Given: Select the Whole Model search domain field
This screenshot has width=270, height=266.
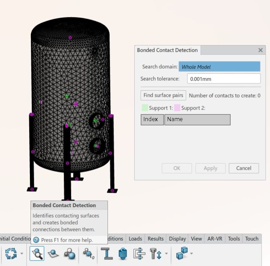Looking at the screenshot, I should (219, 67).
